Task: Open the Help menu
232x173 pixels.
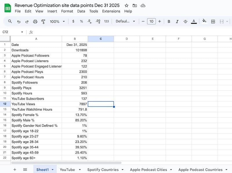Action: 128,11
